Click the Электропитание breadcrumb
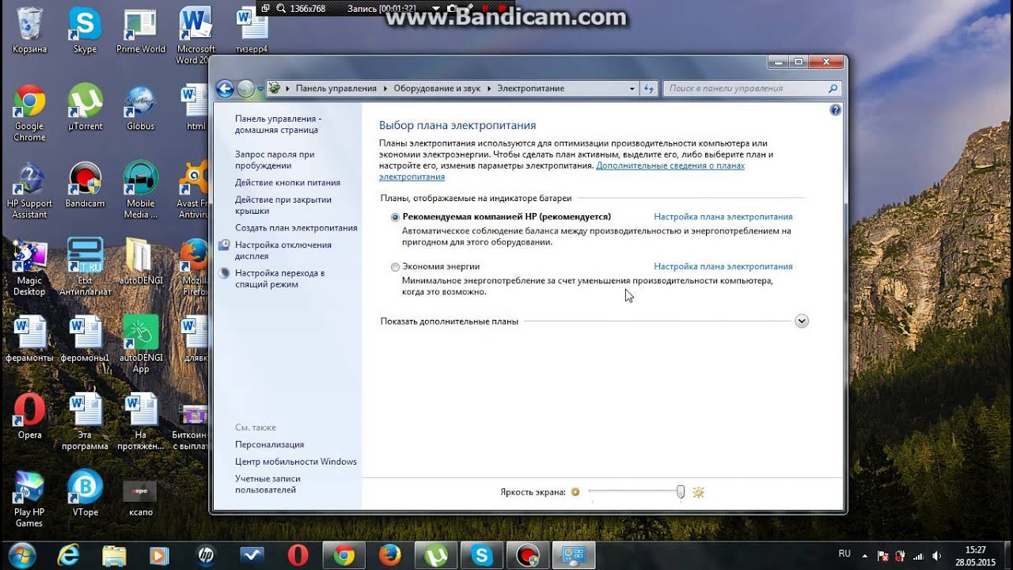Image resolution: width=1013 pixels, height=570 pixels. click(x=530, y=89)
